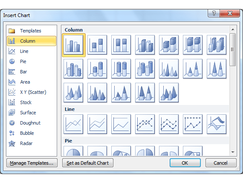Select 100% Stacked Pyramid chart

145,93
